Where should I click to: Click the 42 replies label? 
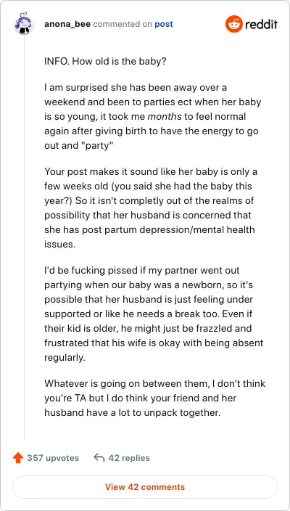tap(129, 458)
